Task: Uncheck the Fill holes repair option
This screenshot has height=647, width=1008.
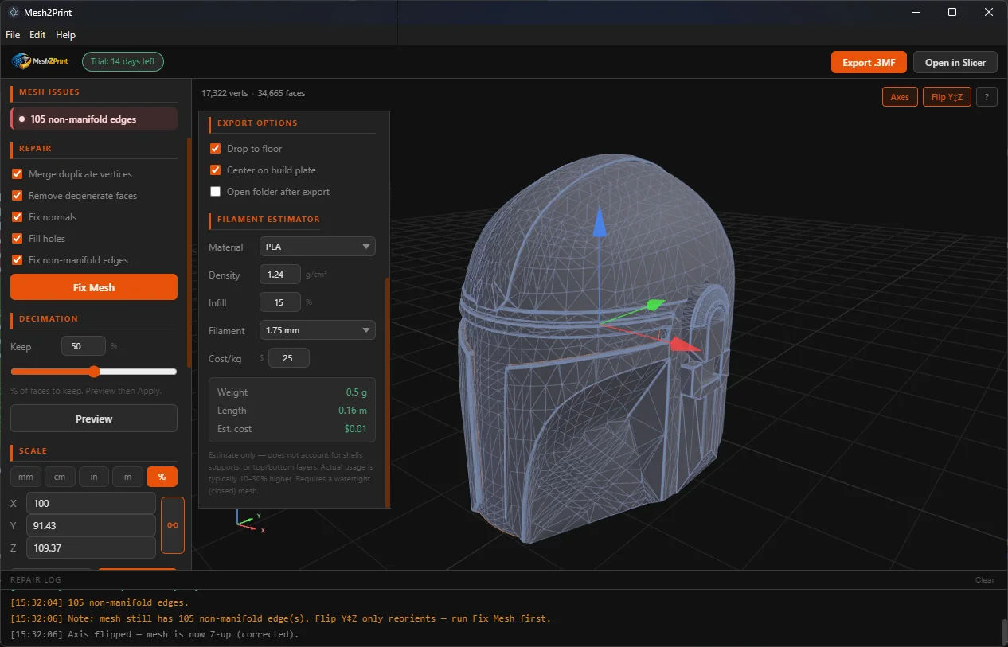Action: point(17,238)
